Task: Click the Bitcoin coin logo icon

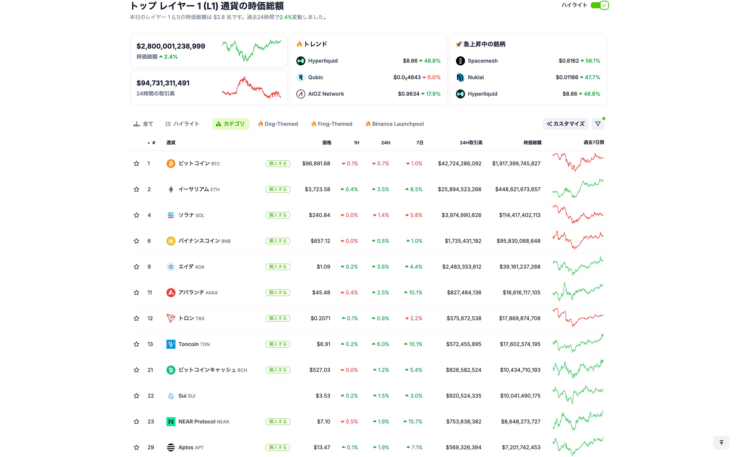Action: (x=171, y=164)
